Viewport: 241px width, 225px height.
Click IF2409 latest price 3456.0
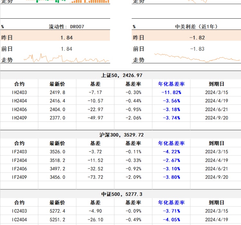coord(57,177)
